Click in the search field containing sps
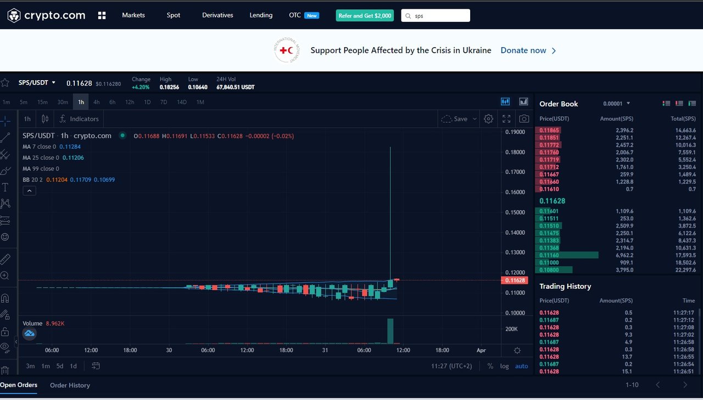The image size is (703, 400). [436, 15]
